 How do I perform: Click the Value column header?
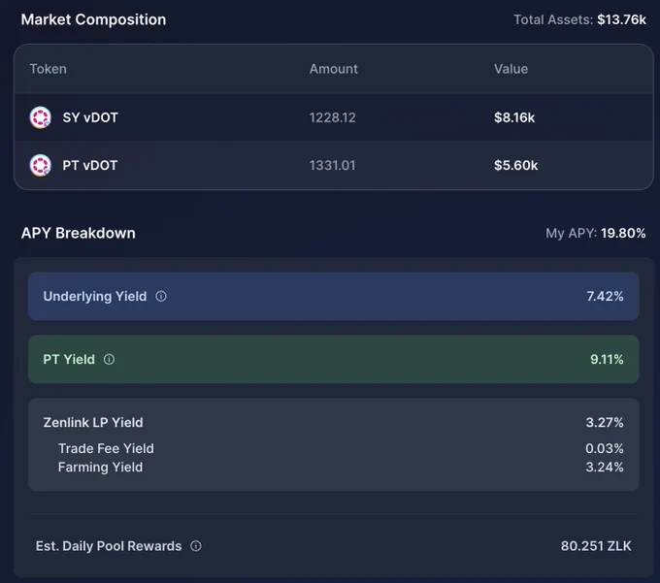511,69
